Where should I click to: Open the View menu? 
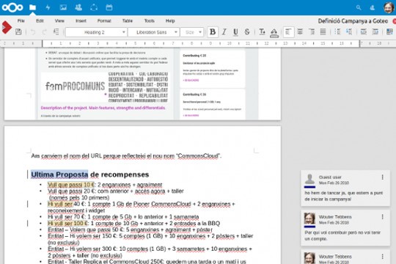coord(59,21)
